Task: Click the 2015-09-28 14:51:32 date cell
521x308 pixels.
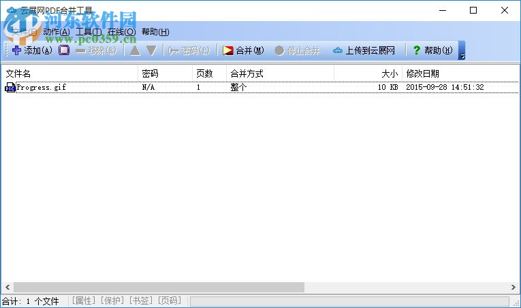Action: click(x=445, y=87)
